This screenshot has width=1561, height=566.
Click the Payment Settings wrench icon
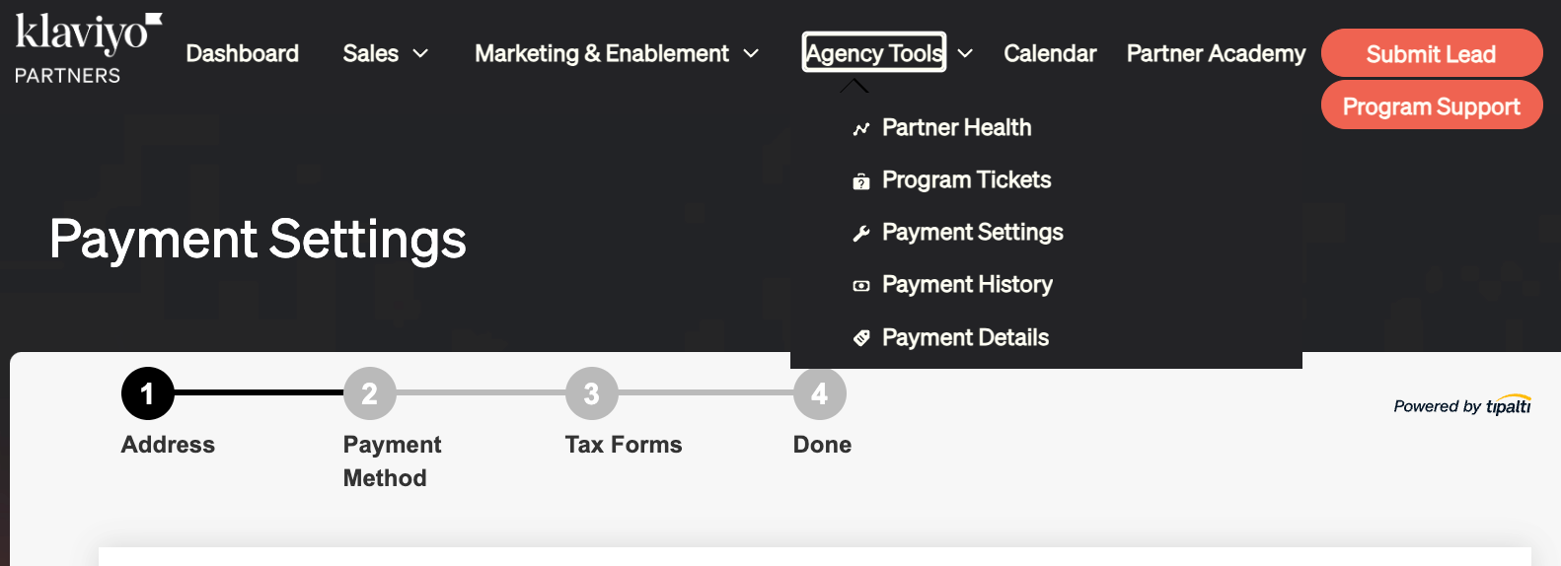[861, 234]
